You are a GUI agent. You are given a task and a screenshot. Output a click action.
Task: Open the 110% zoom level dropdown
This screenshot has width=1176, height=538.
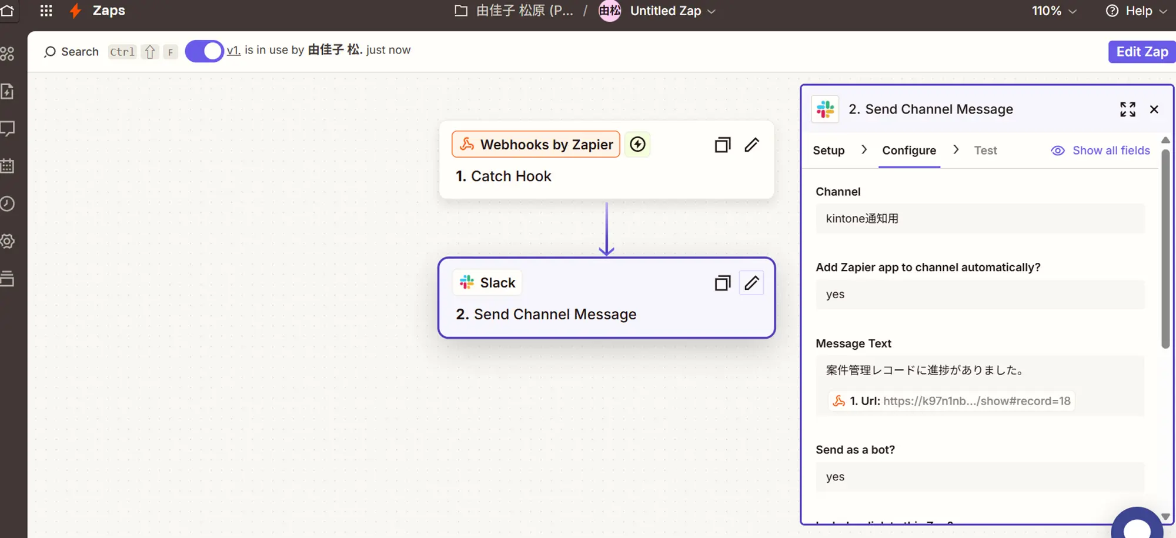[1054, 11]
